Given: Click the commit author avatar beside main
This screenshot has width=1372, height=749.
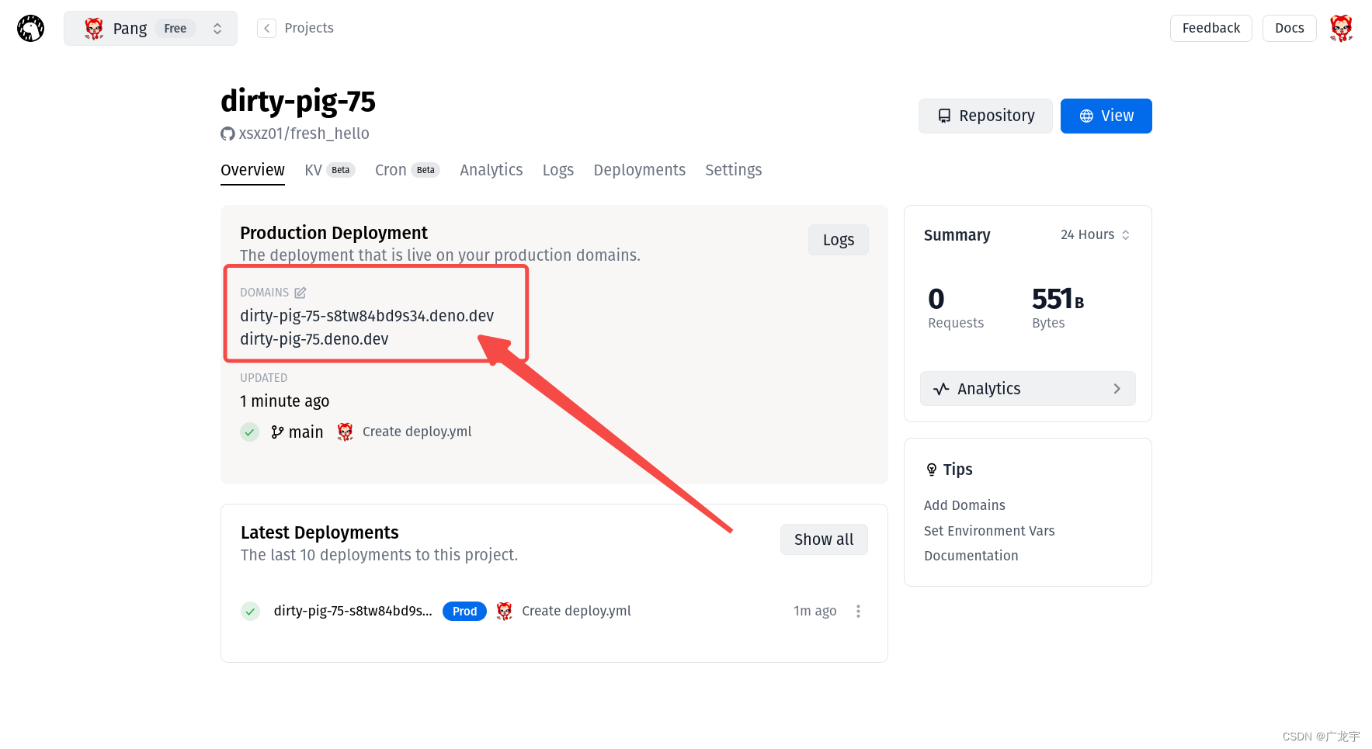Looking at the screenshot, I should 346,432.
